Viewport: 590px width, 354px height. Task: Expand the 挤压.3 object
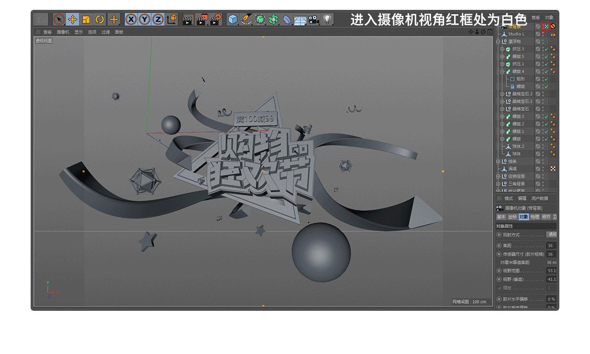click(x=503, y=49)
